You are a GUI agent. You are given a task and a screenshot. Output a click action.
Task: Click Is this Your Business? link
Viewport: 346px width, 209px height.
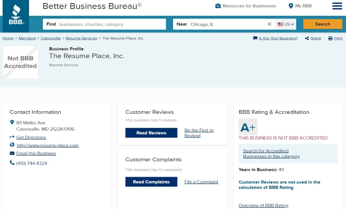click(x=278, y=38)
